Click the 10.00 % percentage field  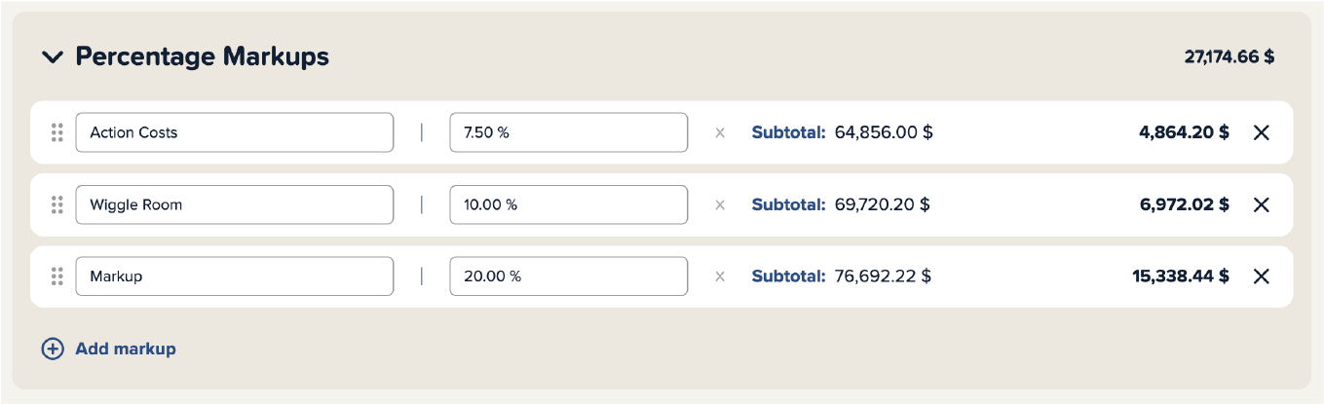coord(568,204)
